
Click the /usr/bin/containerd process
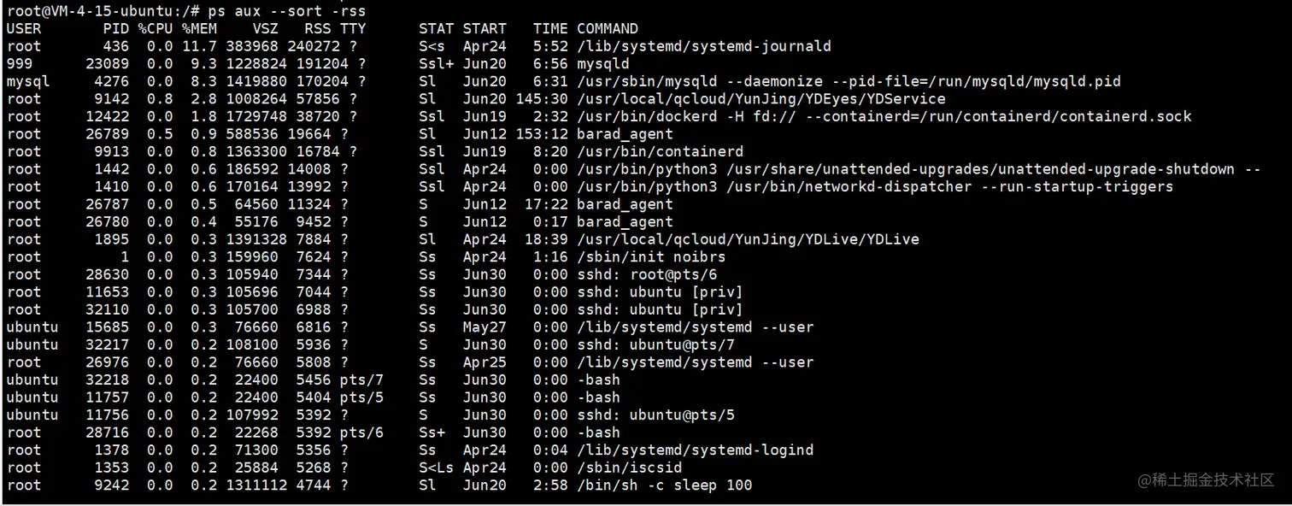[660, 151]
